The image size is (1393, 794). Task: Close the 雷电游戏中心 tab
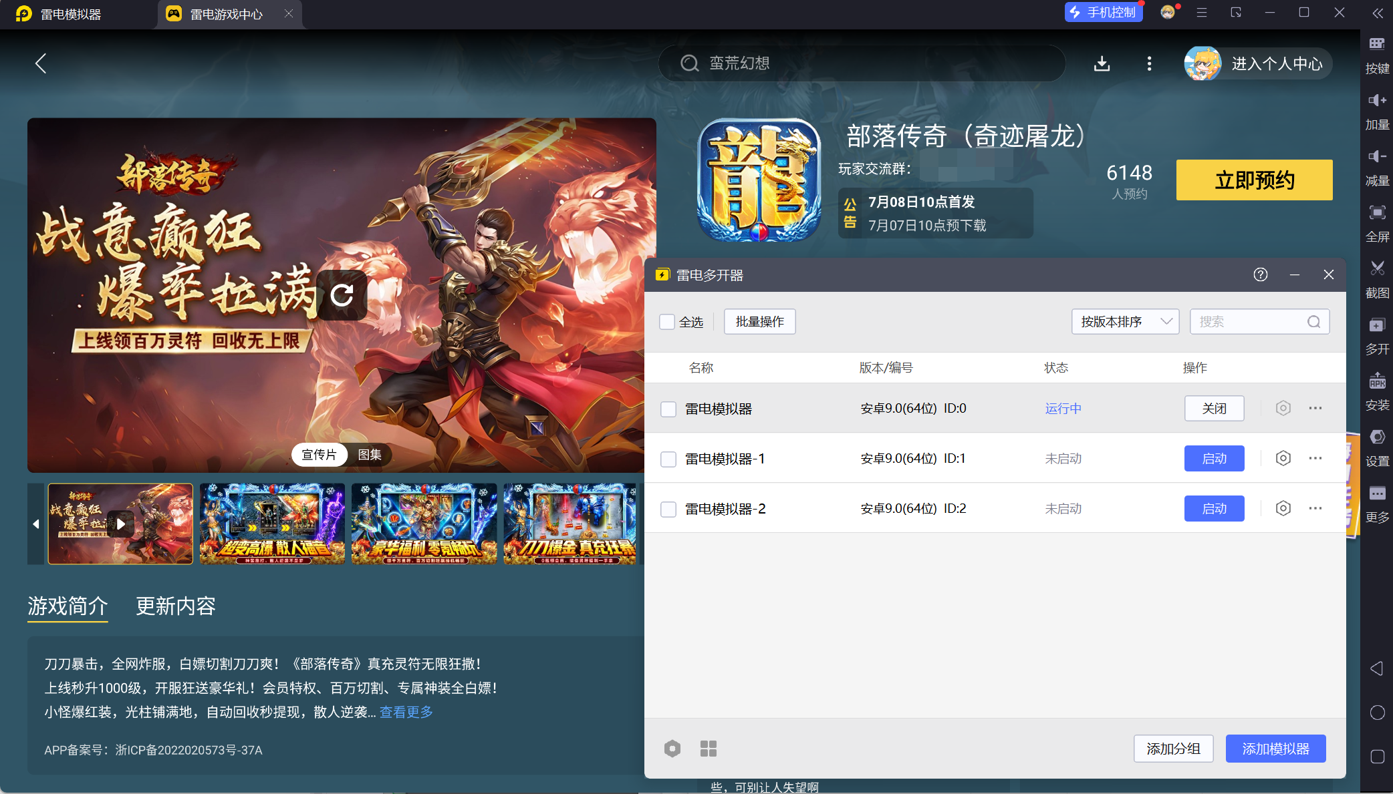[288, 13]
